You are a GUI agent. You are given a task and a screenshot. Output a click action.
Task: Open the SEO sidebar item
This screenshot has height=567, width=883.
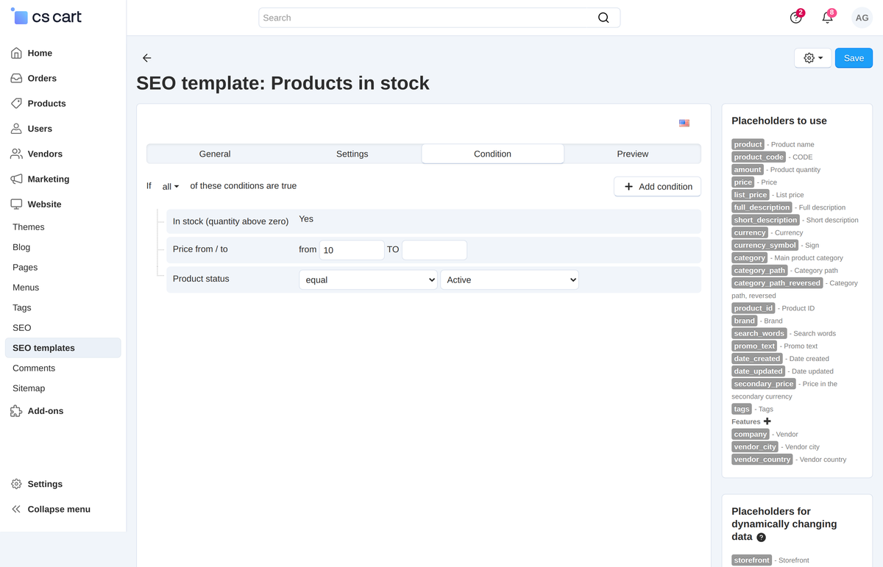22,328
